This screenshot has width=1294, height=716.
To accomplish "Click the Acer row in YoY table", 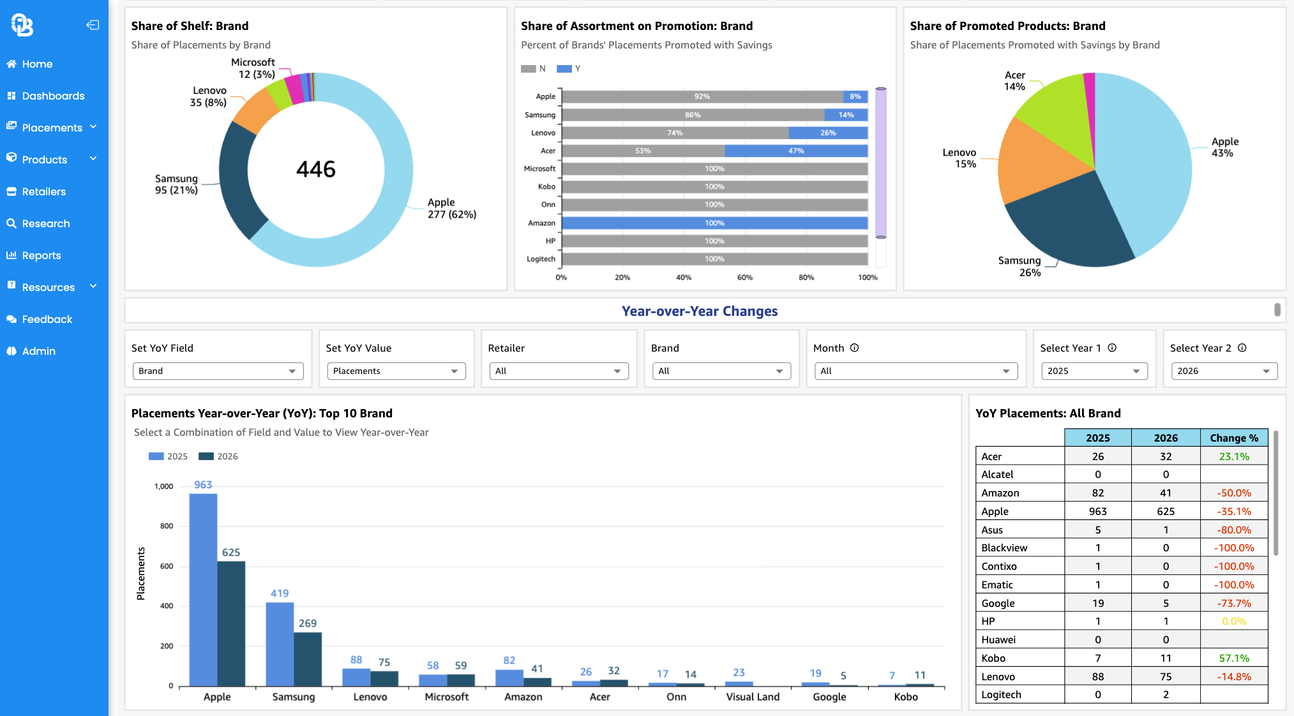I will (1122, 456).
